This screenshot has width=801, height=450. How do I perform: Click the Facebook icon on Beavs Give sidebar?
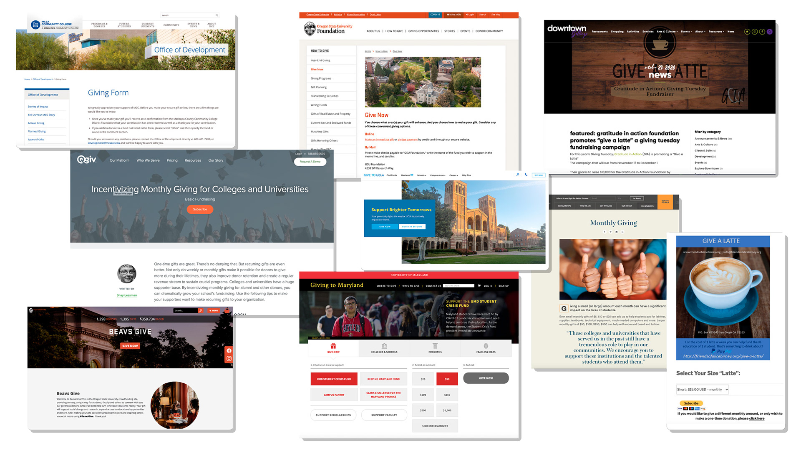click(x=229, y=351)
